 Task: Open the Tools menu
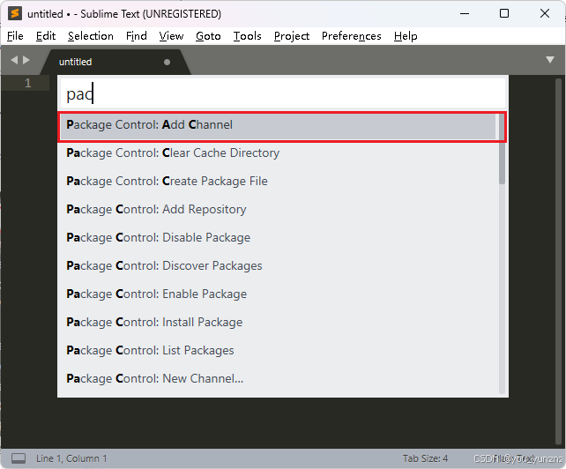(247, 36)
